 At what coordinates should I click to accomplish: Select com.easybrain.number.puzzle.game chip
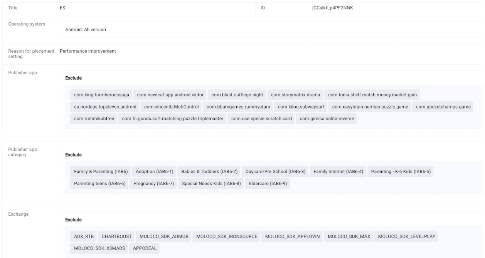click(x=370, y=107)
